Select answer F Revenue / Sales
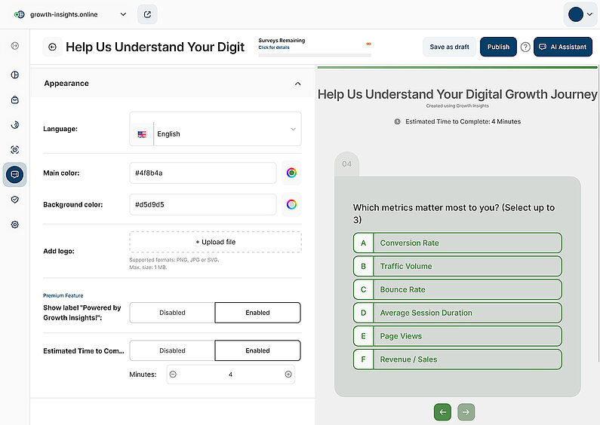This screenshot has width=600, height=425. [457, 359]
